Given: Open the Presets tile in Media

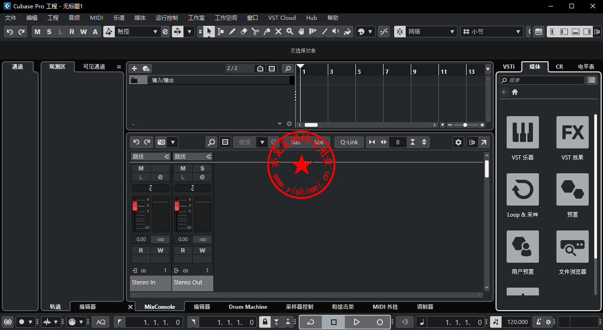Looking at the screenshot, I should coord(573,189).
